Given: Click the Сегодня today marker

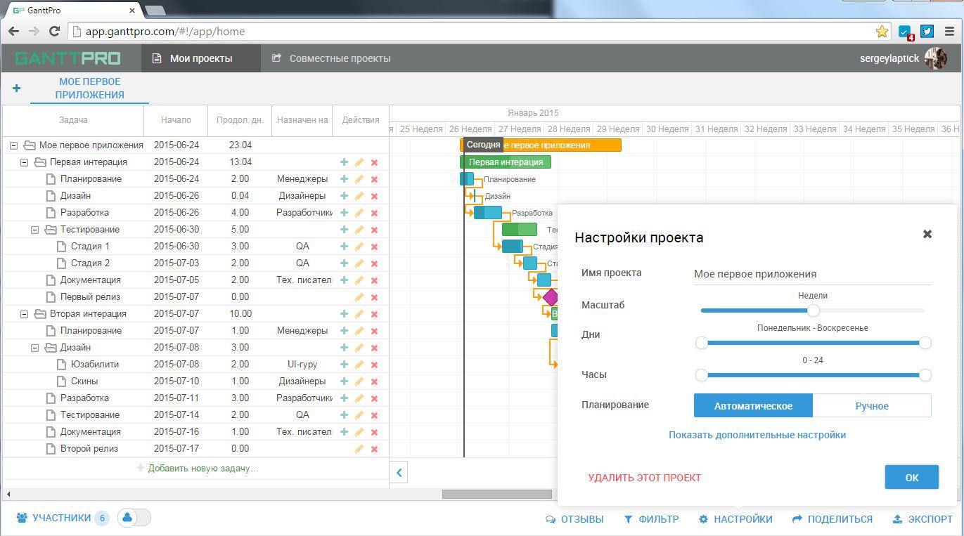Looking at the screenshot, I should click(483, 145).
